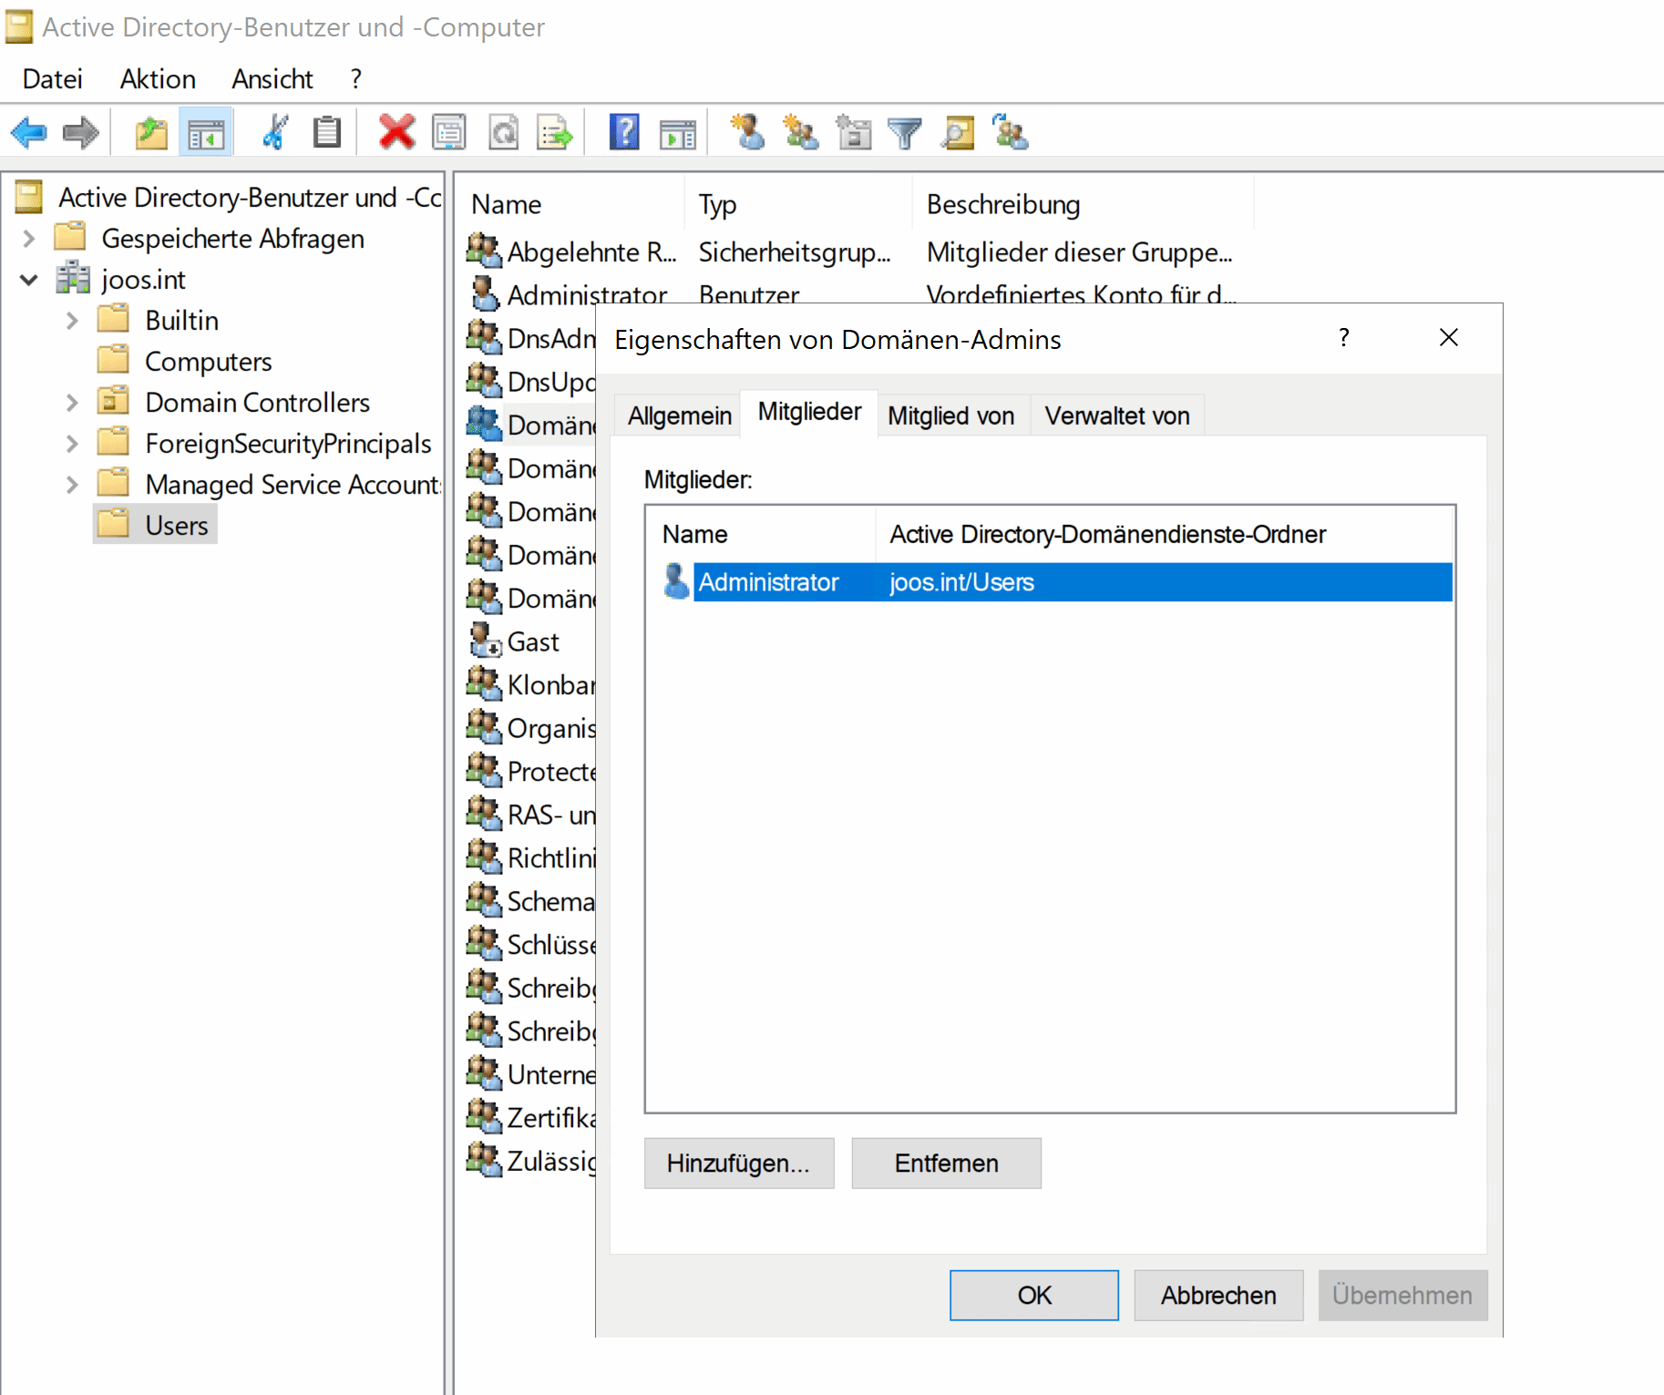Screen dimensions: 1664x1395
Task: Paste with the clipboard icon
Action: pos(326,132)
